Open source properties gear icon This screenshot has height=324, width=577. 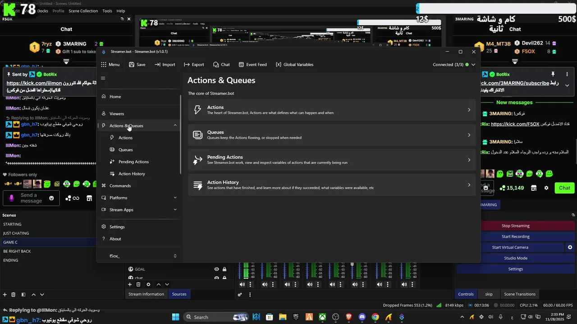click(148, 284)
